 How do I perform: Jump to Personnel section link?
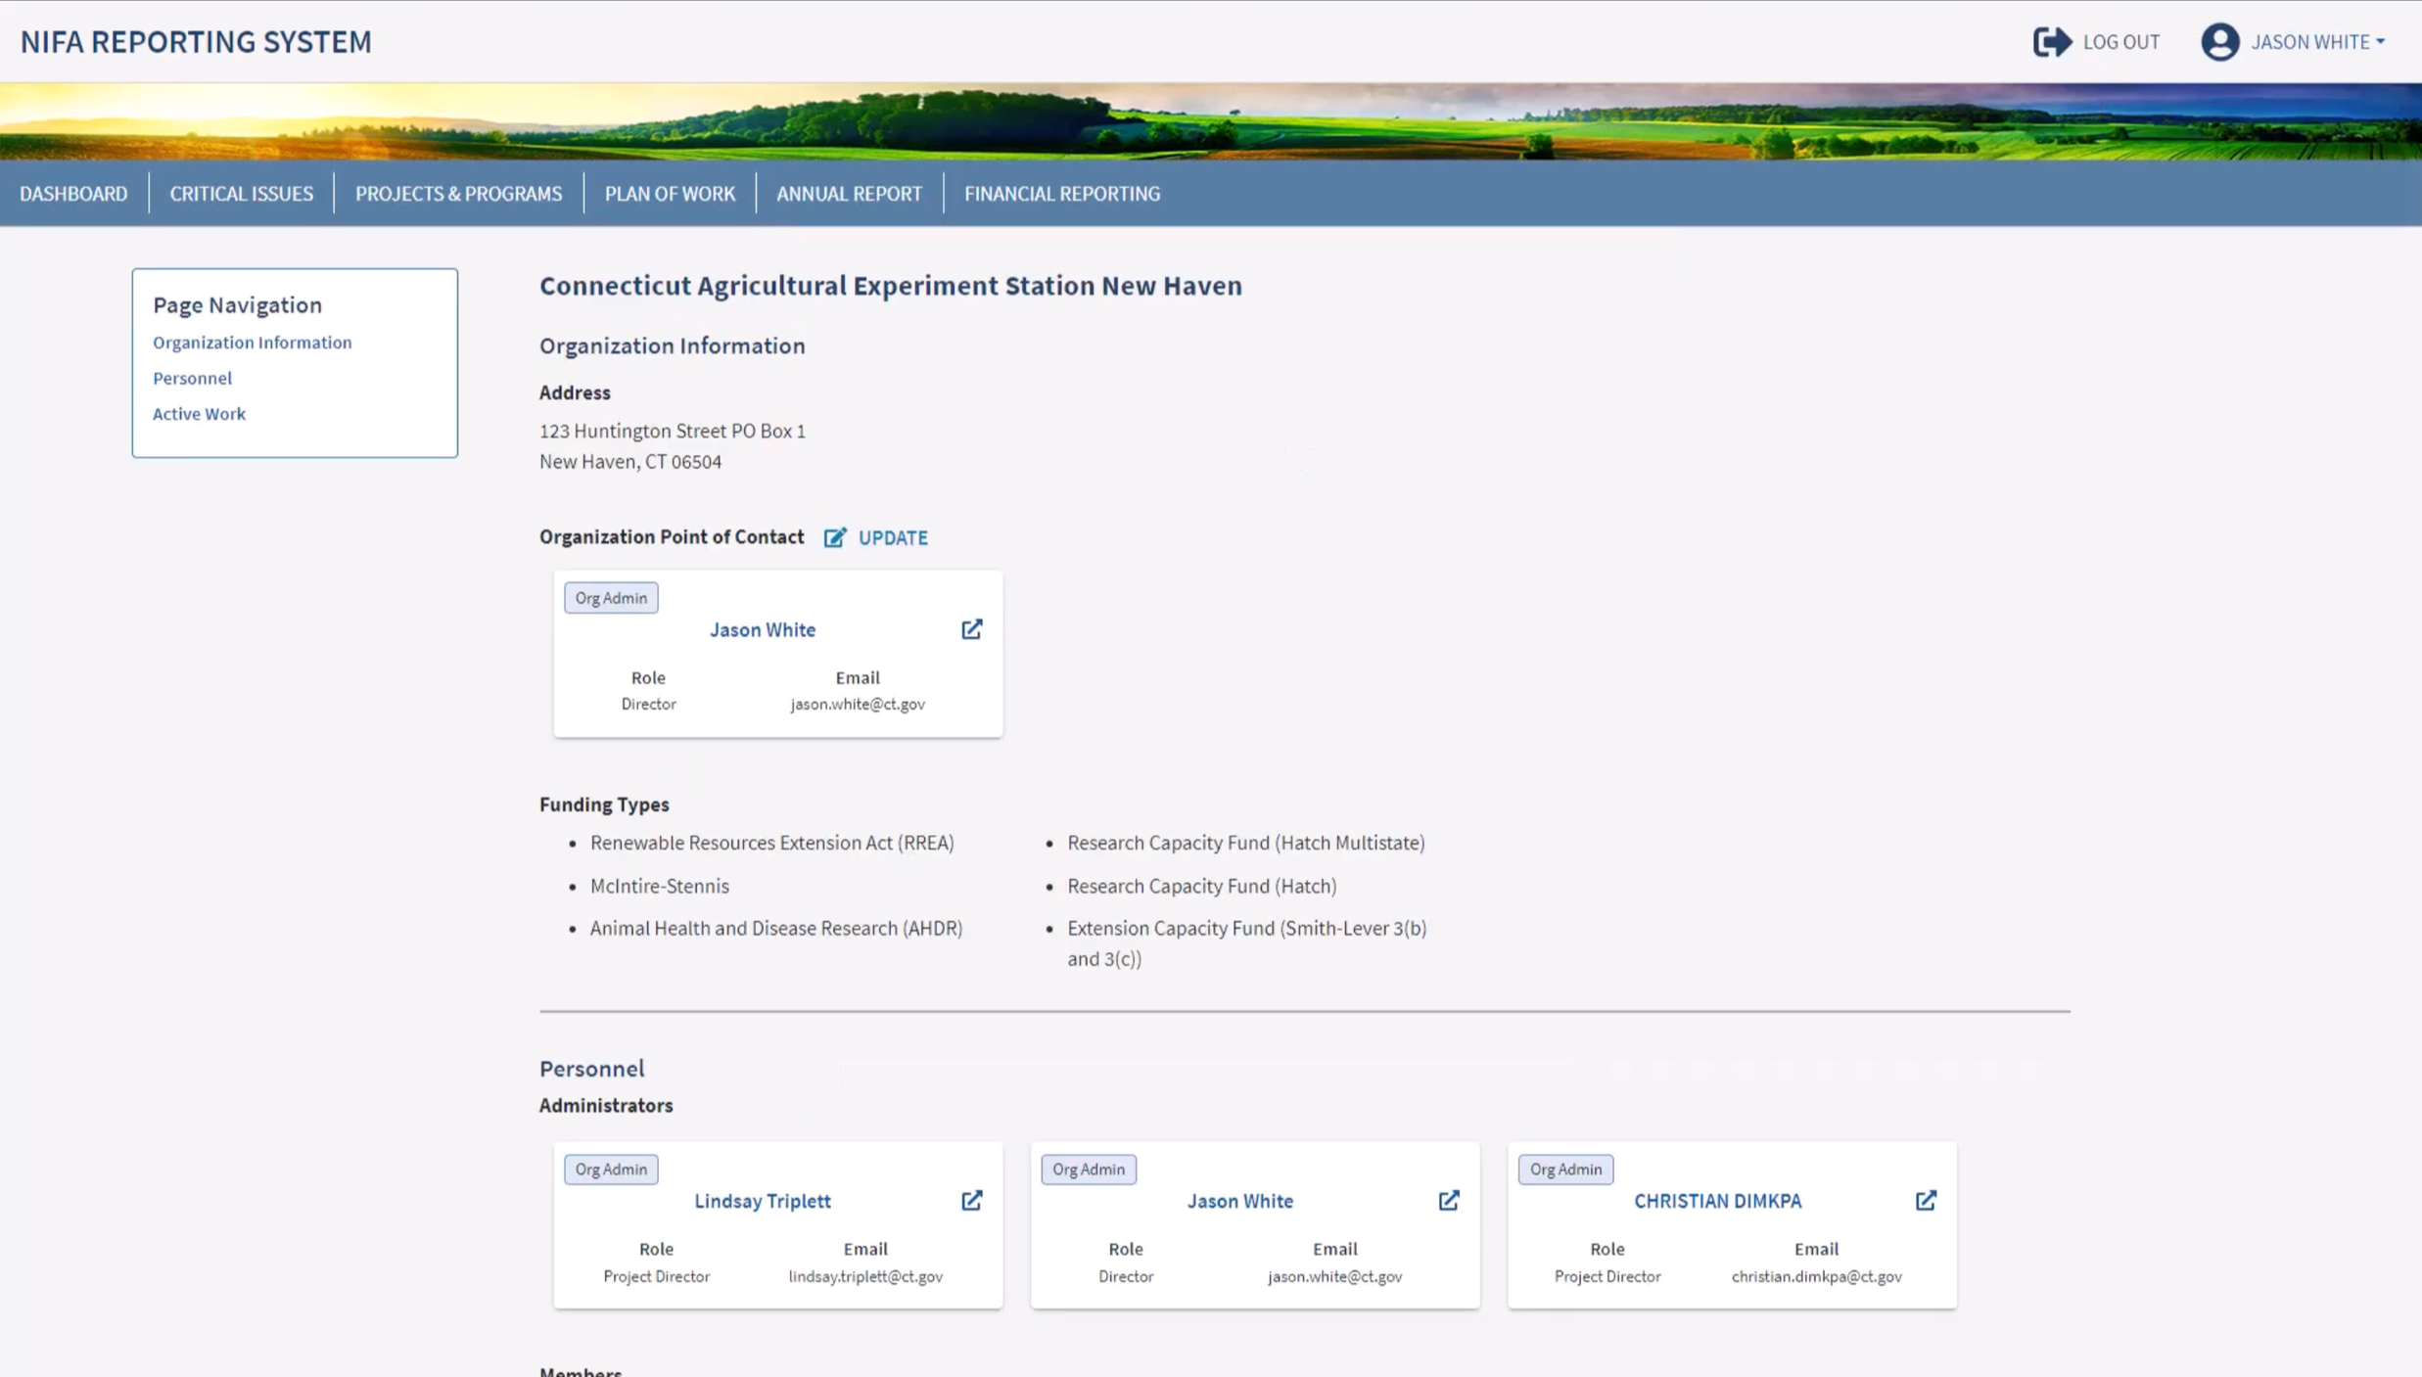(x=192, y=378)
